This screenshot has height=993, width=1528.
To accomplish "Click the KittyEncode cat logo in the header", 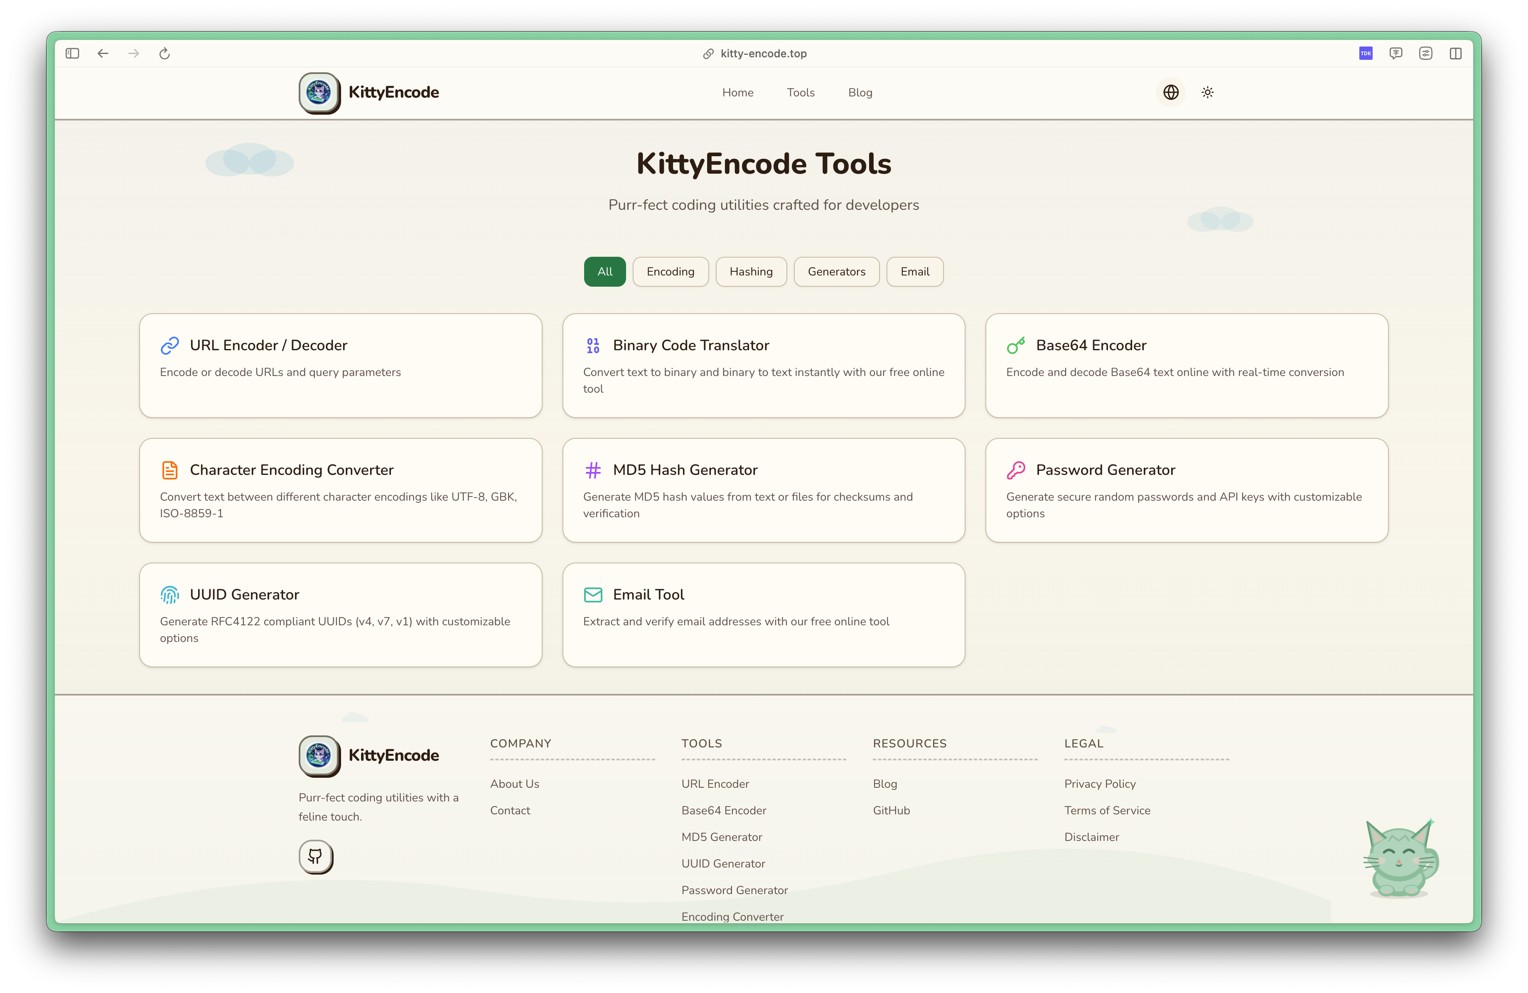I will pyautogui.click(x=319, y=92).
